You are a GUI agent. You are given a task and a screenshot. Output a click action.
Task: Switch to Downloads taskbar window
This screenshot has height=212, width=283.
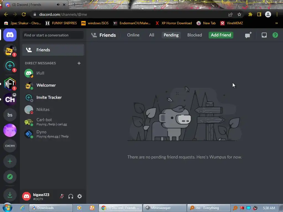[x=51, y=208]
